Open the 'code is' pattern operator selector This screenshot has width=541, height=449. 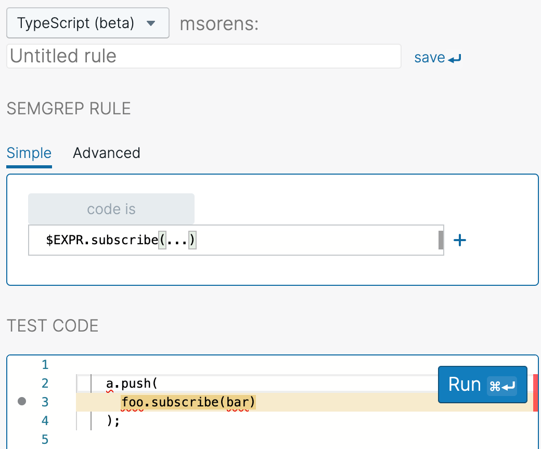tap(111, 208)
